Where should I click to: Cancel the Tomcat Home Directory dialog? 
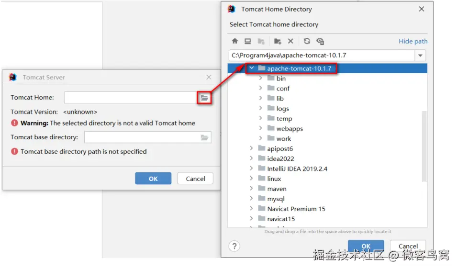(x=408, y=246)
